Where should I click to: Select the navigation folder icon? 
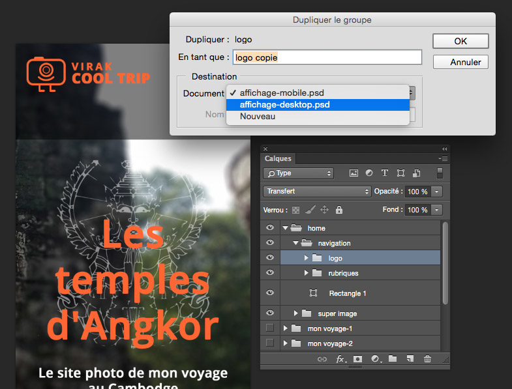307,242
